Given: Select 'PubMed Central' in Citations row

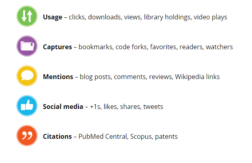Looking at the screenshot, I should [x=103, y=137].
